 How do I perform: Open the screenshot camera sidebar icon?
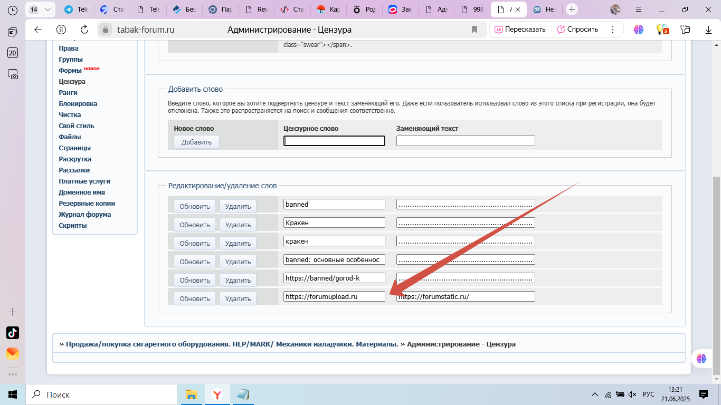pyautogui.click(x=13, y=74)
